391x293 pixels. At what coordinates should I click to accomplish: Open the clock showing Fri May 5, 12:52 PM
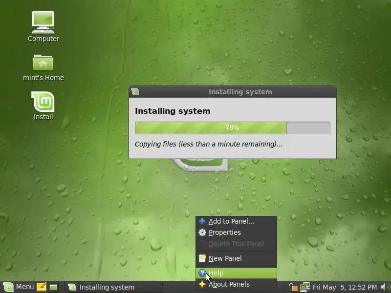pyautogui.click(x=345, y=287)
